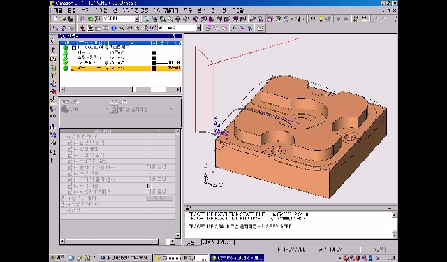The width and height of the screenshot is (447, 262).
Task: Expand the first node in the parameter tree
Action: coord(68,137)
